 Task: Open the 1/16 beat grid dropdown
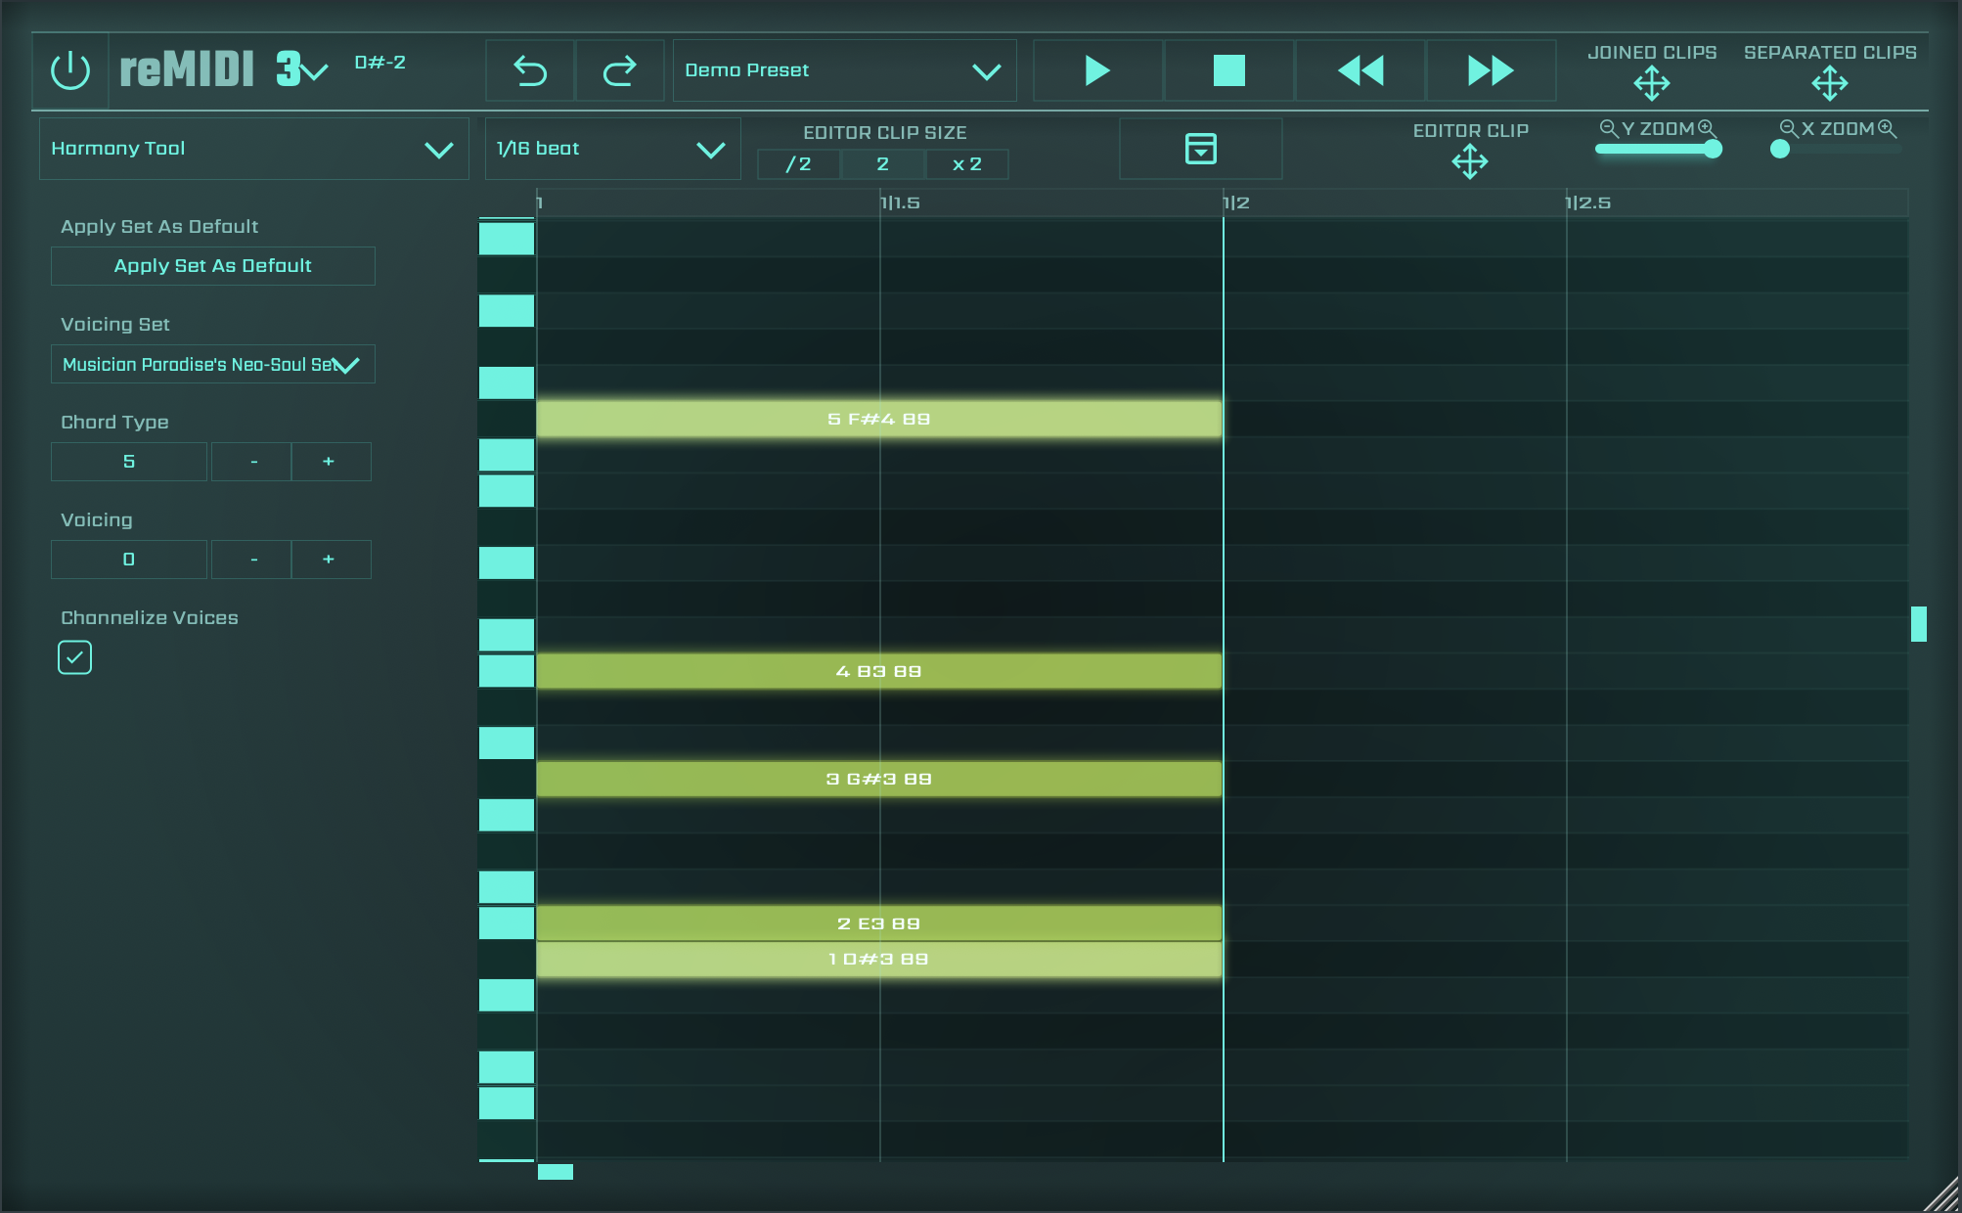click(612, 149)
